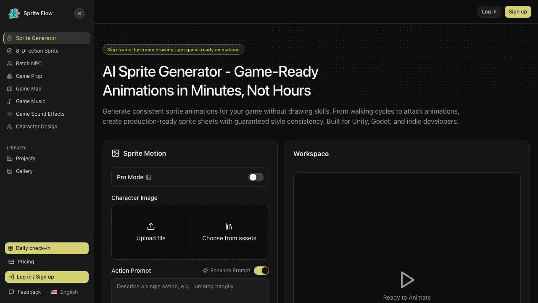Click the Upload file area
Viewport: 538px width, 303px height.
[151, 232]
